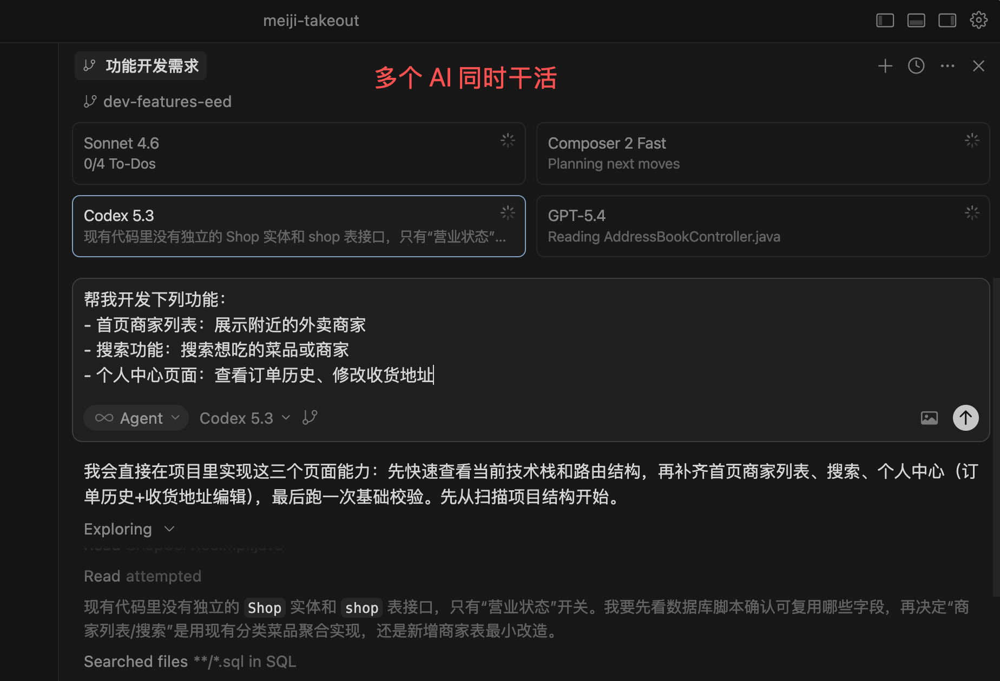Open the Codex 5.3 model dropdown
Screen dimensions: 1000x681
tap(245, 418)
